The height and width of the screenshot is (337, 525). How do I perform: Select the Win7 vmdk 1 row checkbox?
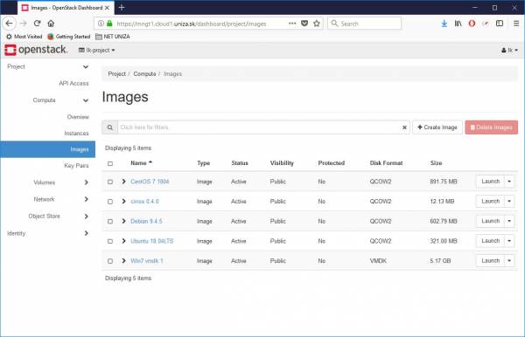tap(110, 261)
